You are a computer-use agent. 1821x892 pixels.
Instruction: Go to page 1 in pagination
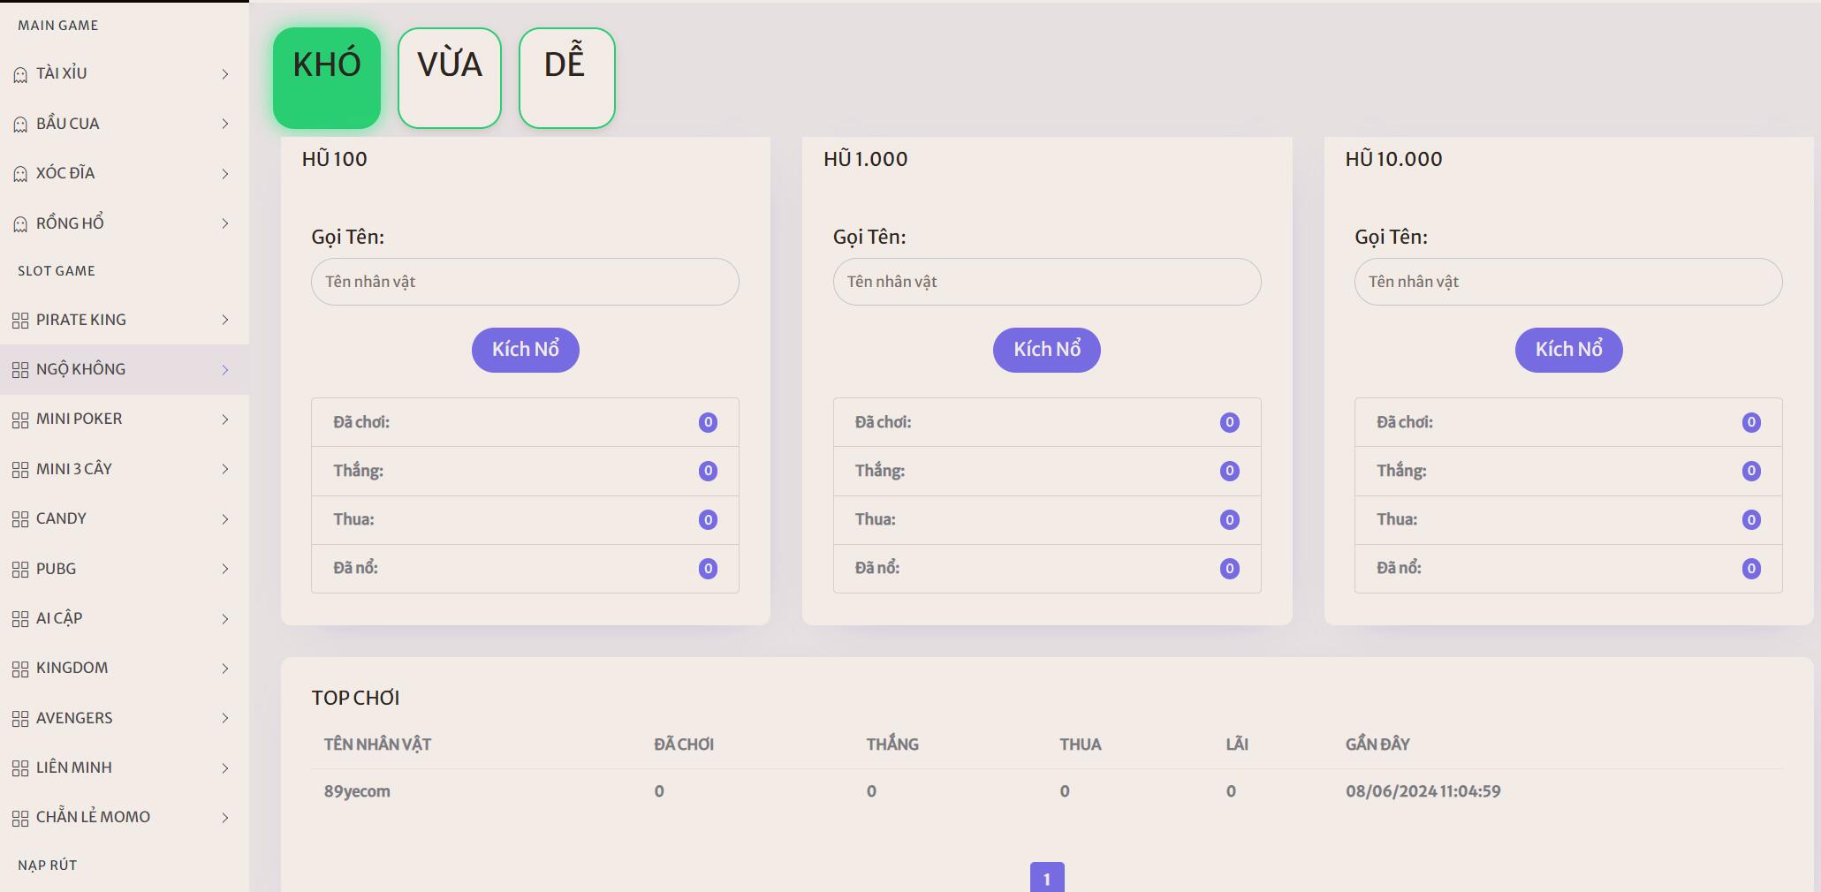click(1047, 878)
